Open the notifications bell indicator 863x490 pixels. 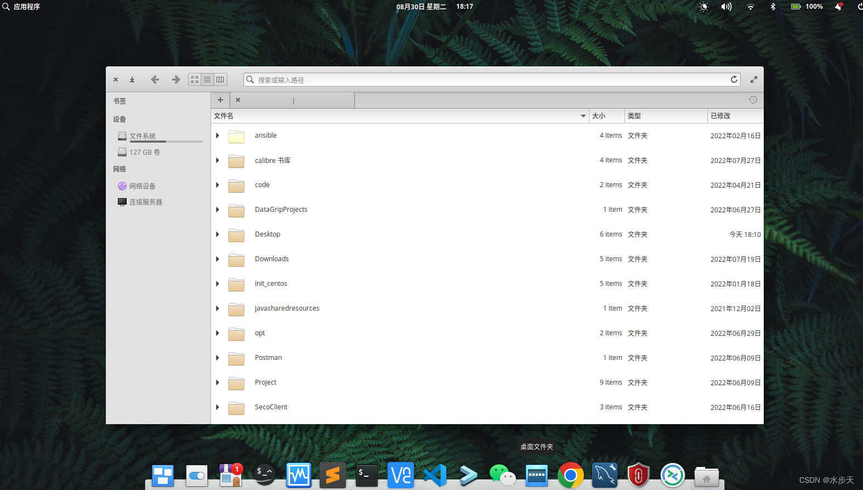click(x=838, y=7)
